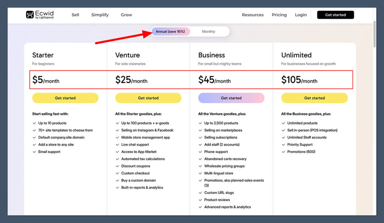The width and height of the screenshot is (384, 223).
Task: Click checkmark beside Selling on marketplaces
Action: [x=200, y=130]
